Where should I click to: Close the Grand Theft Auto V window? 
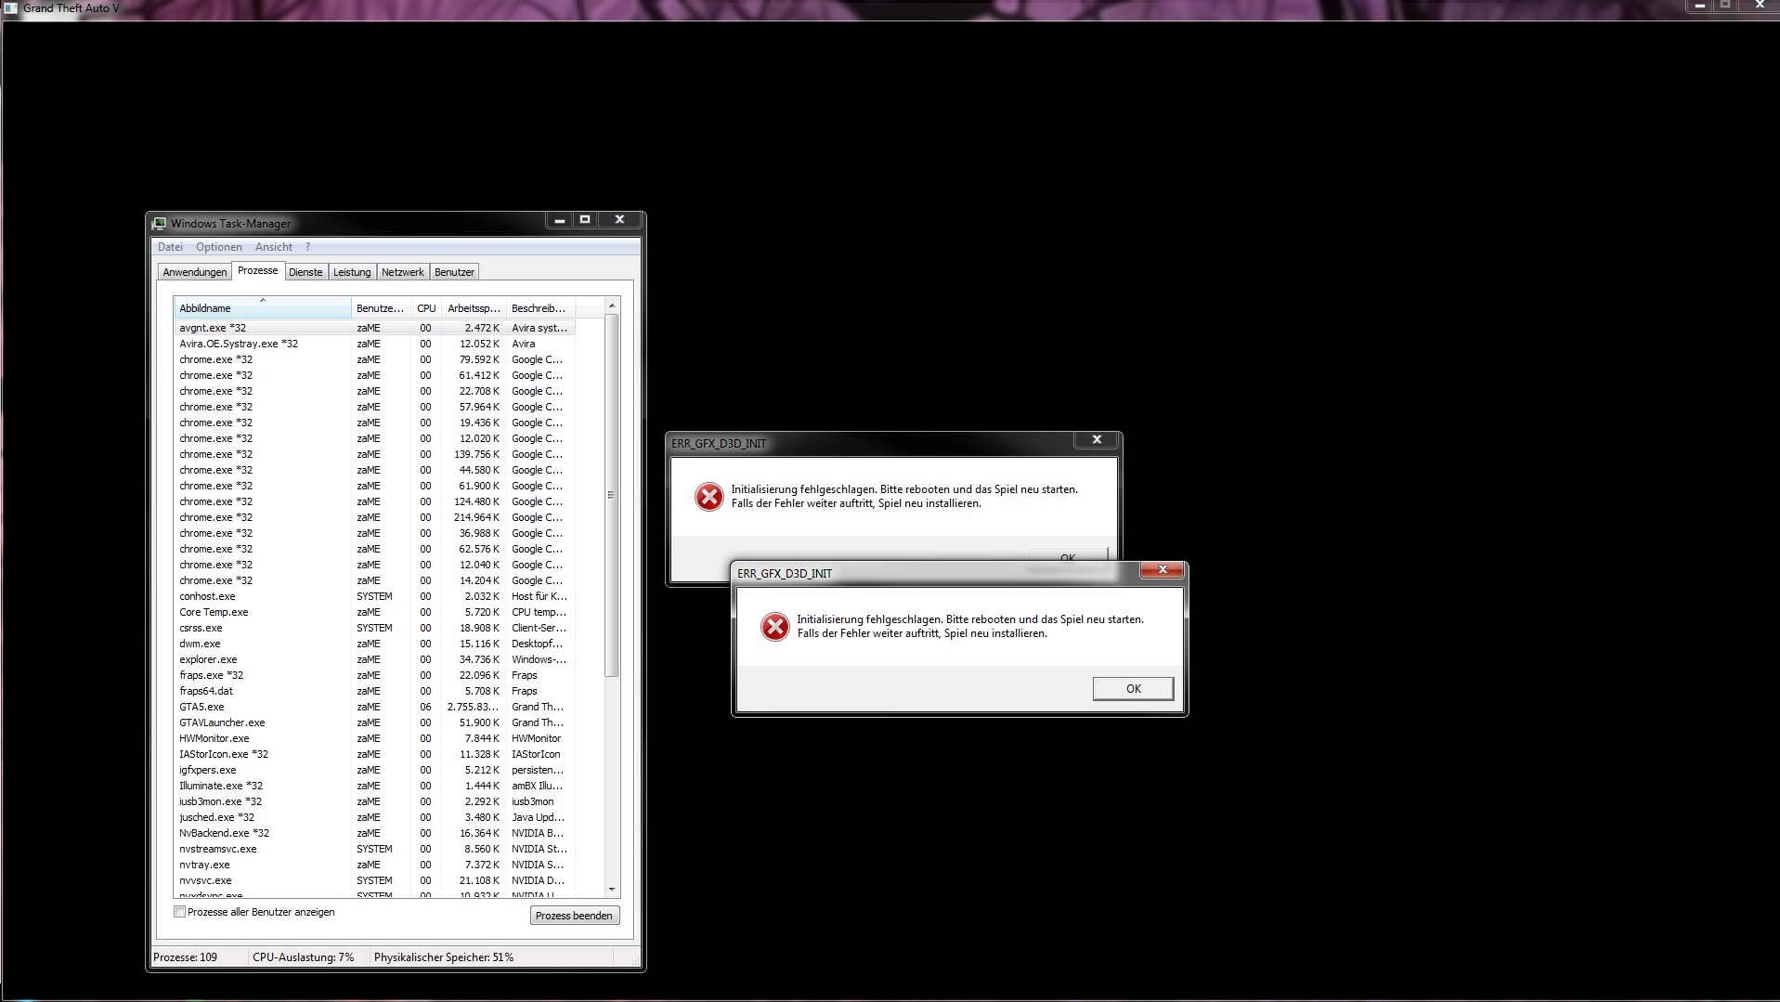1759,5
